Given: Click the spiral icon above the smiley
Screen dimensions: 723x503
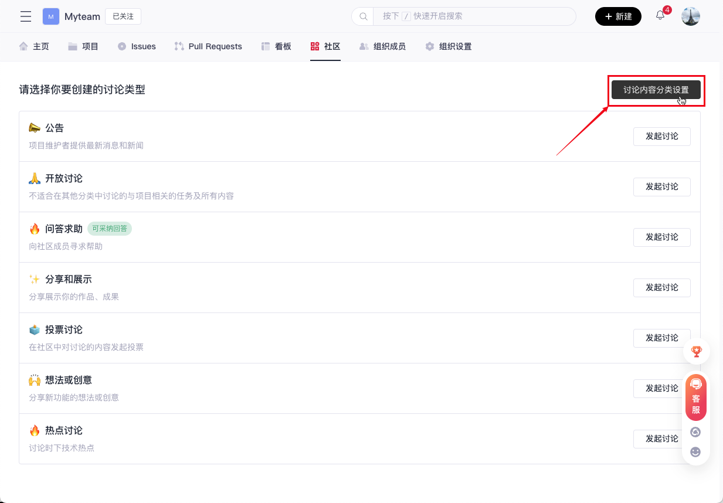Looking at the screenshot, I should pos(696,432).
